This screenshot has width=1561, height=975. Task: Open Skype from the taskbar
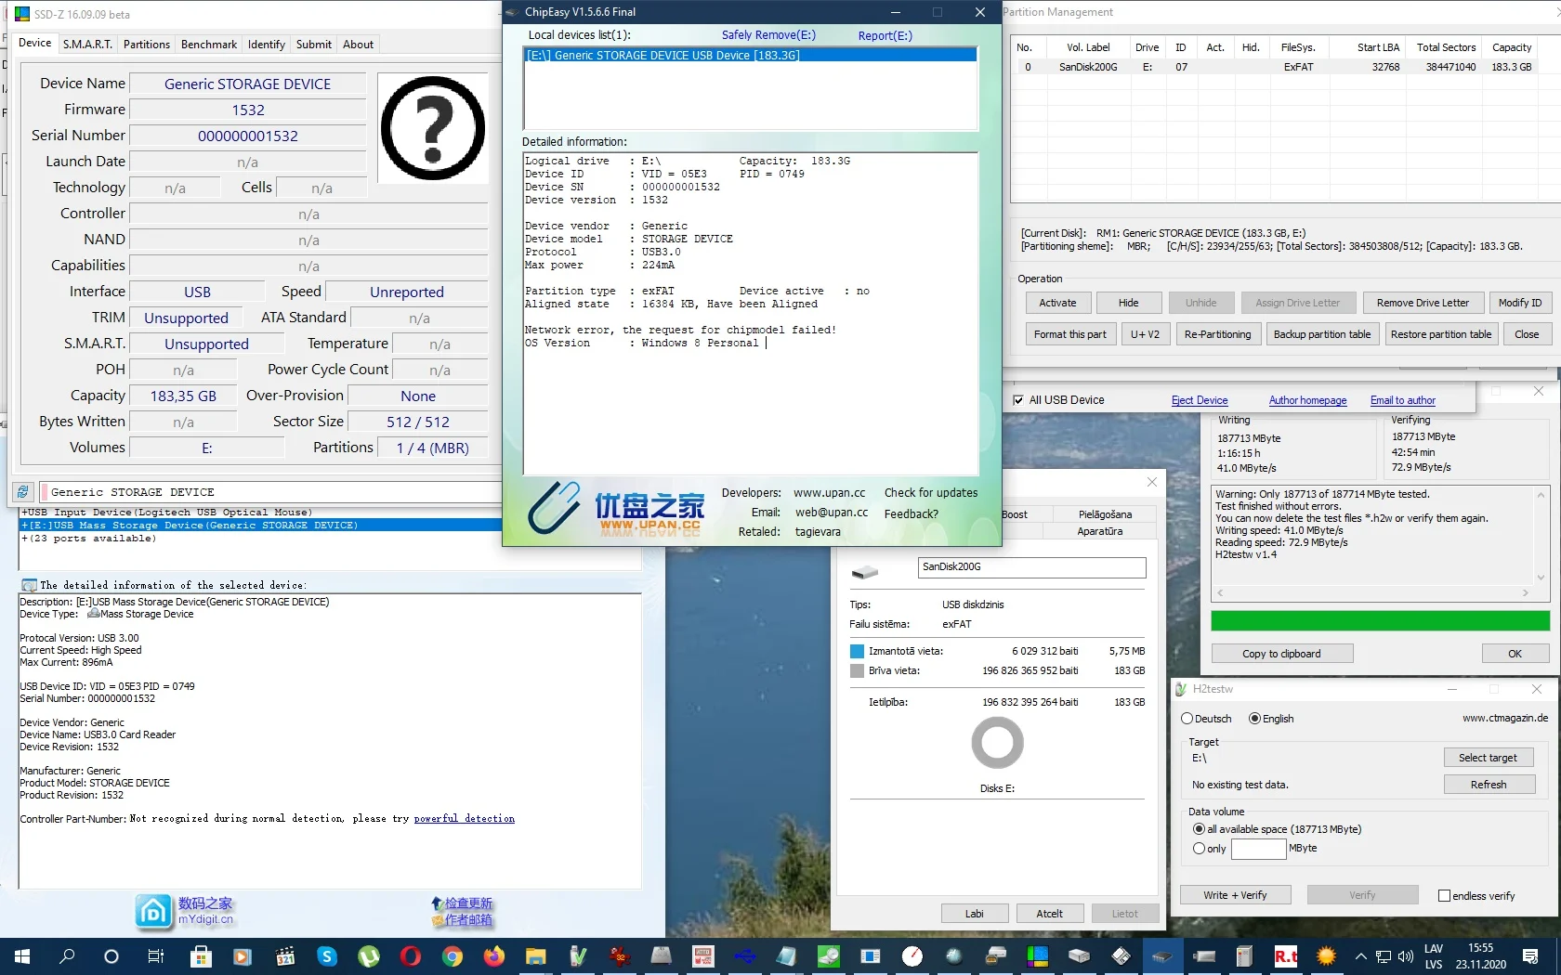coord(327,956)
